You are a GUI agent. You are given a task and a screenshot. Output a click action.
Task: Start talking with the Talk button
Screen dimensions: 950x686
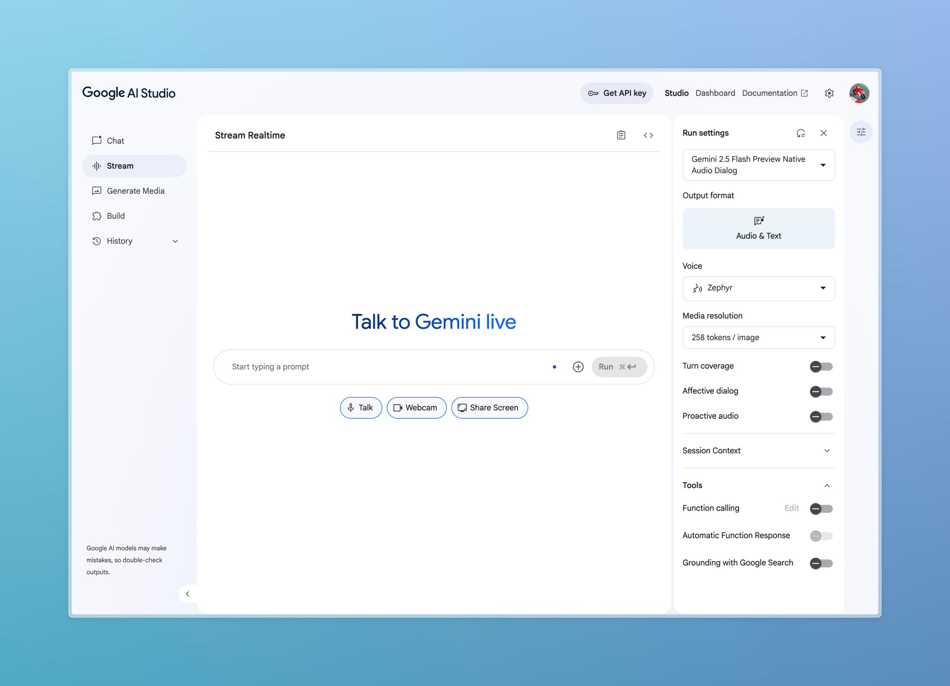pos(361,407)
